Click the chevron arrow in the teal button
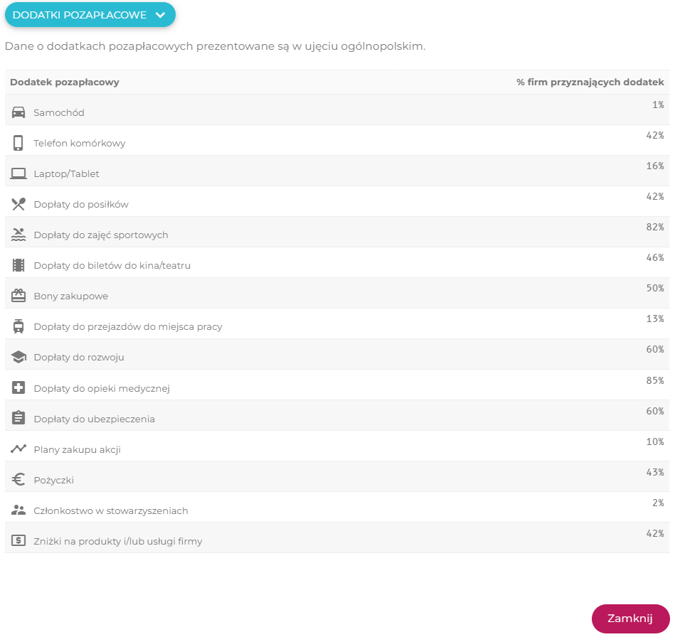Image resolution: width=680 pixels, height=637 pixels. tap(161, 15)
